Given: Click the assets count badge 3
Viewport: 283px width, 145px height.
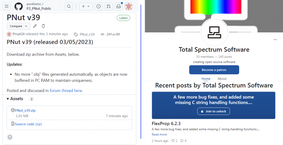Looking at the screenshot, I should click(x=32, y=99).
